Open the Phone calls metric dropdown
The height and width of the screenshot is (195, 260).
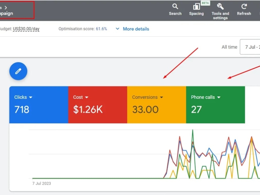pyautogui.click(x=219, y=97)
